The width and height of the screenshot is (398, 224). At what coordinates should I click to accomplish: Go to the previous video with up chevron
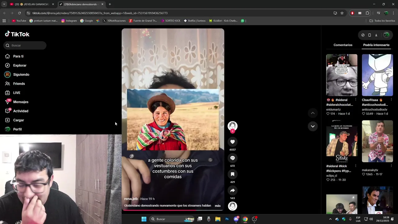point(312,113)
